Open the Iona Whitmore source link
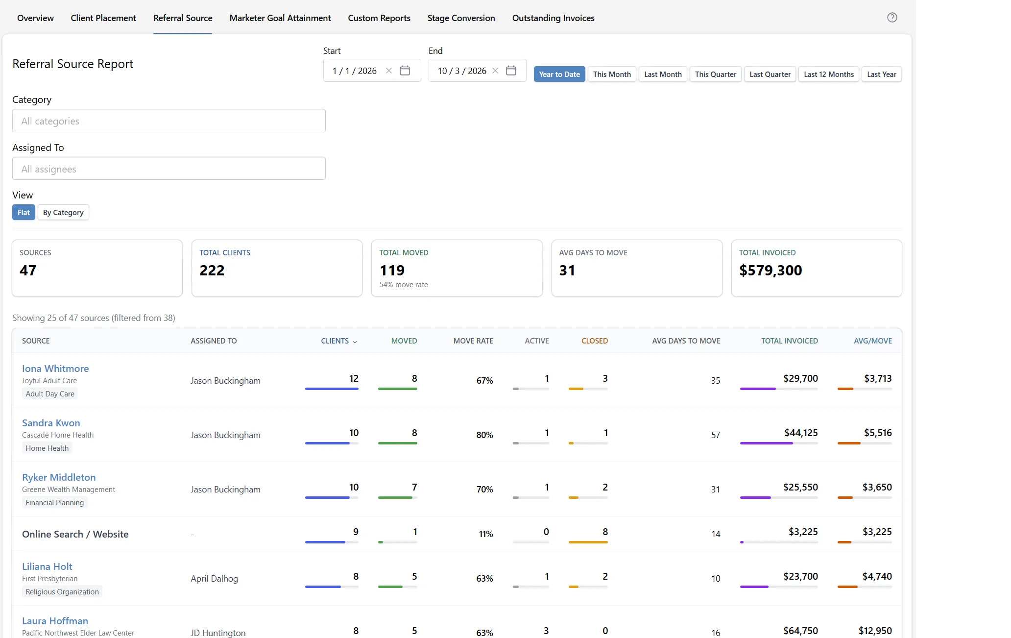The height and width of the screenshot is (638, 1011). tap(55, 368)
